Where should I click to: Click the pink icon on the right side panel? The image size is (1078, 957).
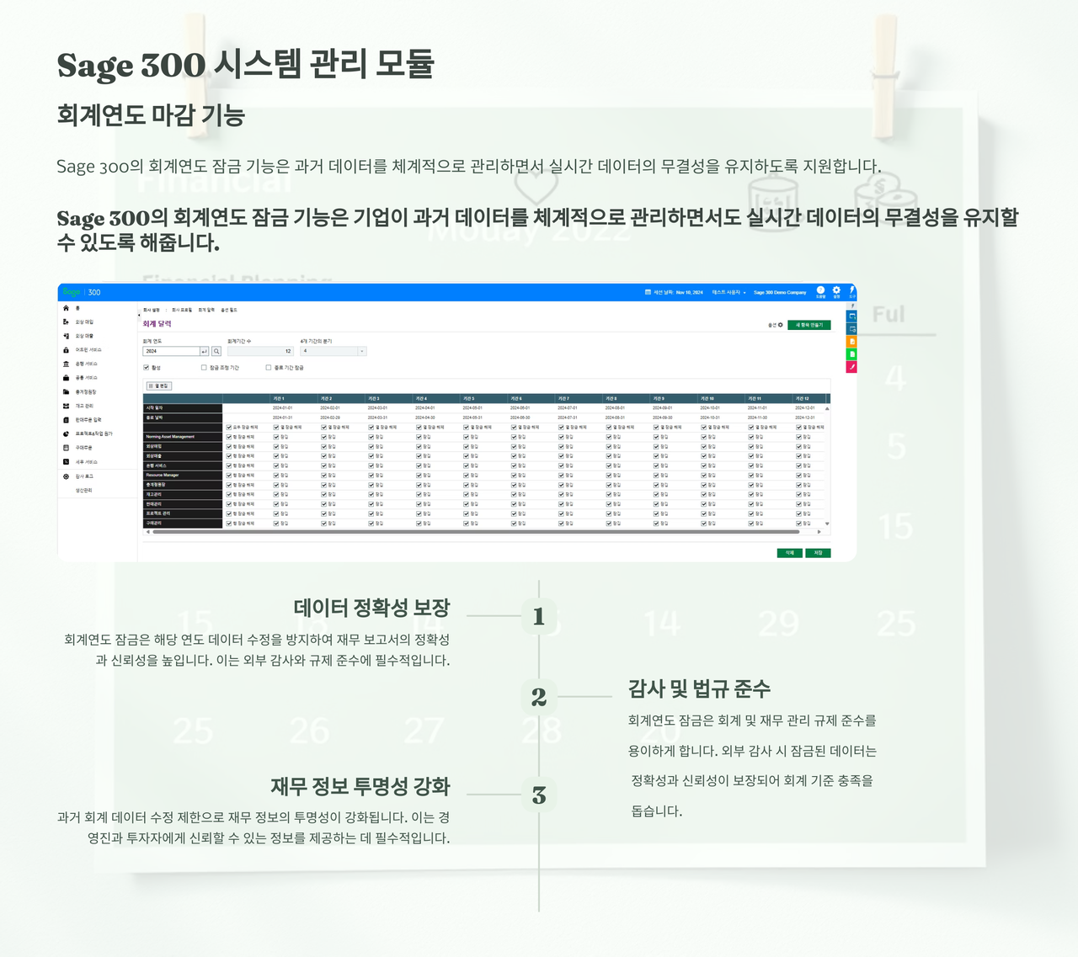pyautogui.click(x=851, y=367)
